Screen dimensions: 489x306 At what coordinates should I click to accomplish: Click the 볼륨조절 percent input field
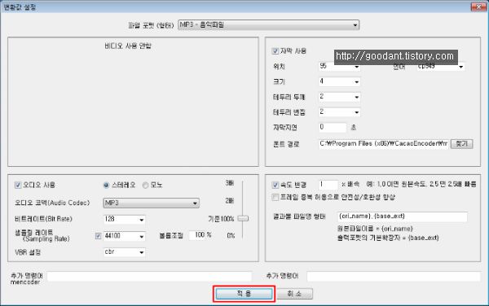pyautogui.click(x=200, y=235)
